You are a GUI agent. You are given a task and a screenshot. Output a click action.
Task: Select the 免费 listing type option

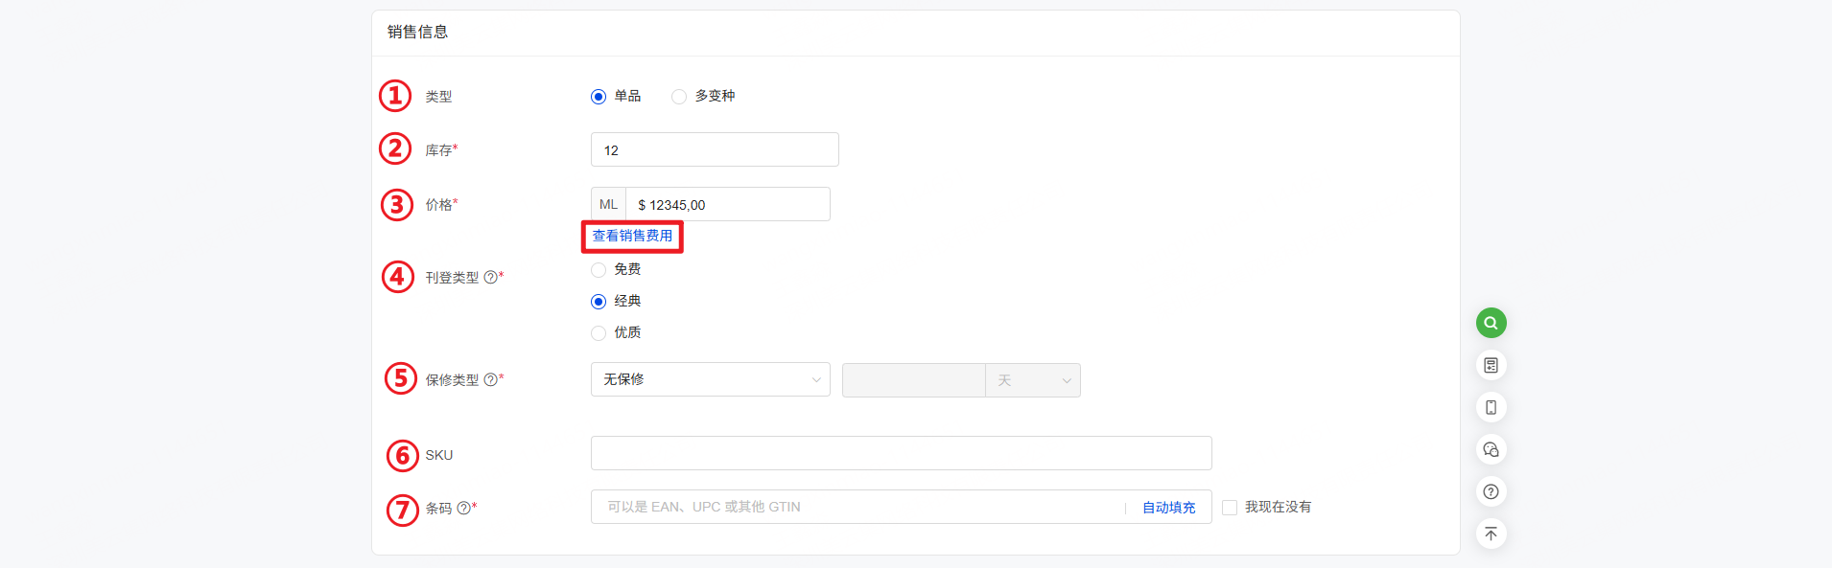coord(598,269)
